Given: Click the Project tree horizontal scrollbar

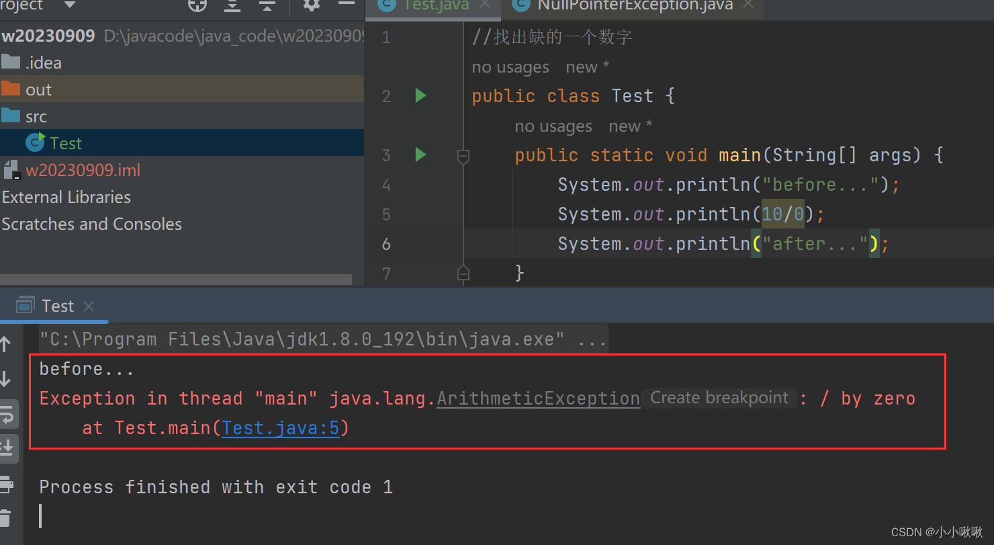Looking at the screenshot, I should (x=176, y=279).
